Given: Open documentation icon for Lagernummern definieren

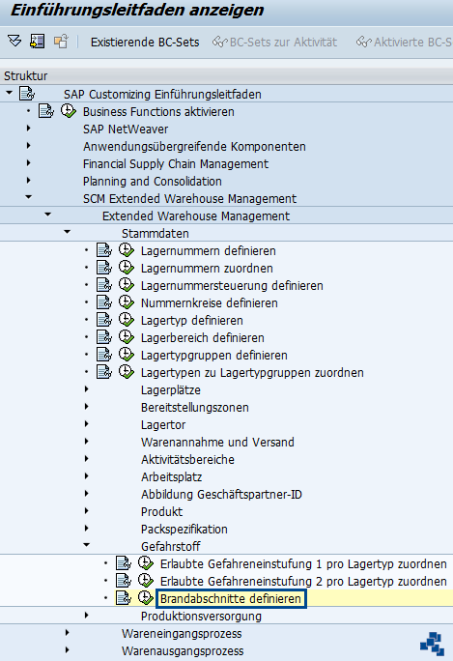Looking at the screenshot, I should (x=104, y=250).
